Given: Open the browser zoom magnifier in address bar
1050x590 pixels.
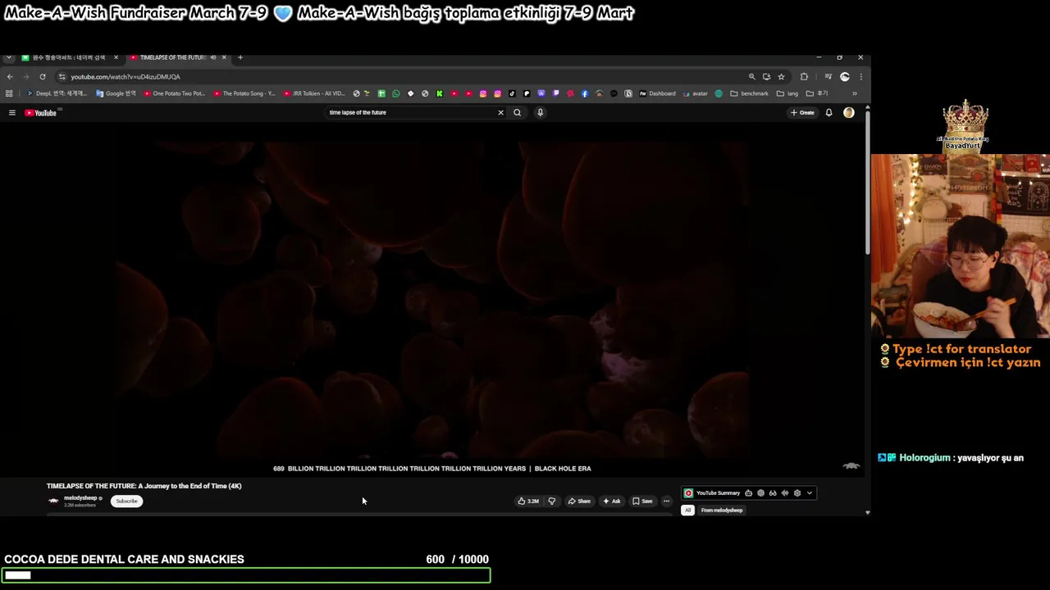Looking at the screenshot, I should pos(751,76).
